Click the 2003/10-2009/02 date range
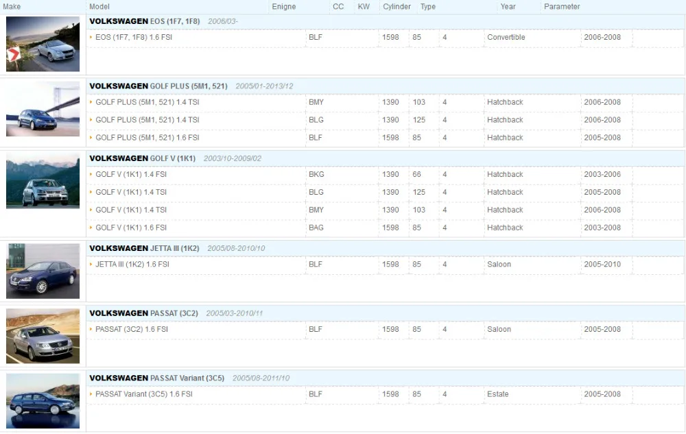Viewport: 686px width, 434px height. pyautogui.click(x=233, y=158)
